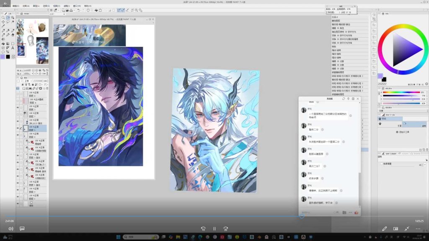Image resolution: width=429 pixels, height=241 pixels.
Task: Open the 滤镜 menu
Action: [67, 6]
